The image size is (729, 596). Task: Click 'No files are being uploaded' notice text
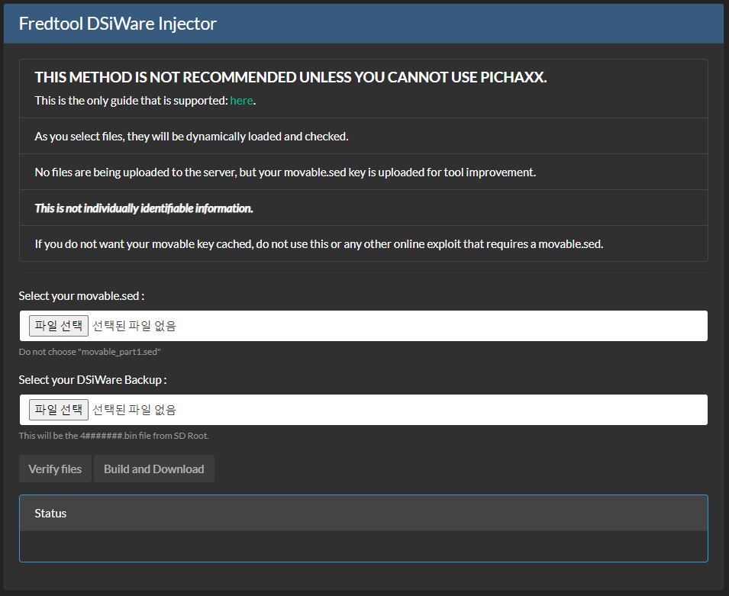pos(285,172)
